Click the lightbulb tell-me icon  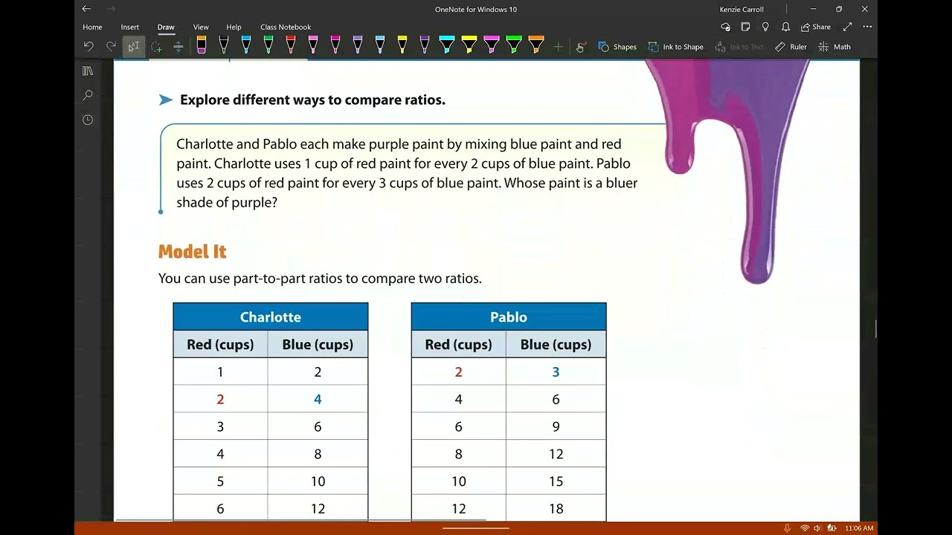(766, 27)
